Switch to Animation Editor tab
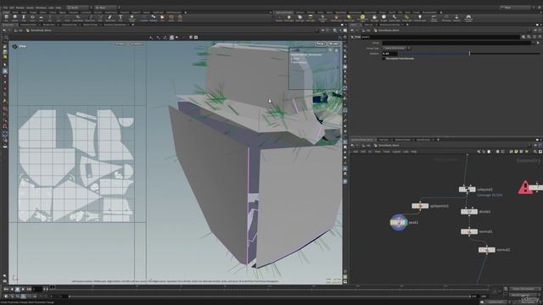The width and height of the screenshot is (543, 305). [28, 25]
